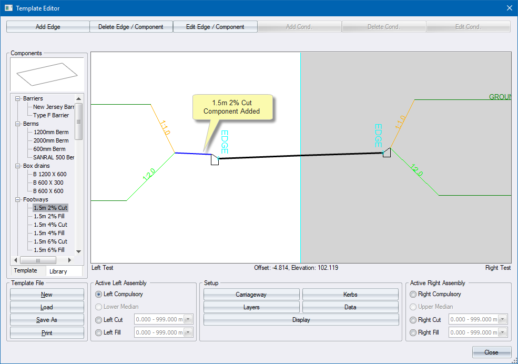Switch to the Template tab
The width and height of the screenshot is (518, 364).
click(x=25, y=271)
